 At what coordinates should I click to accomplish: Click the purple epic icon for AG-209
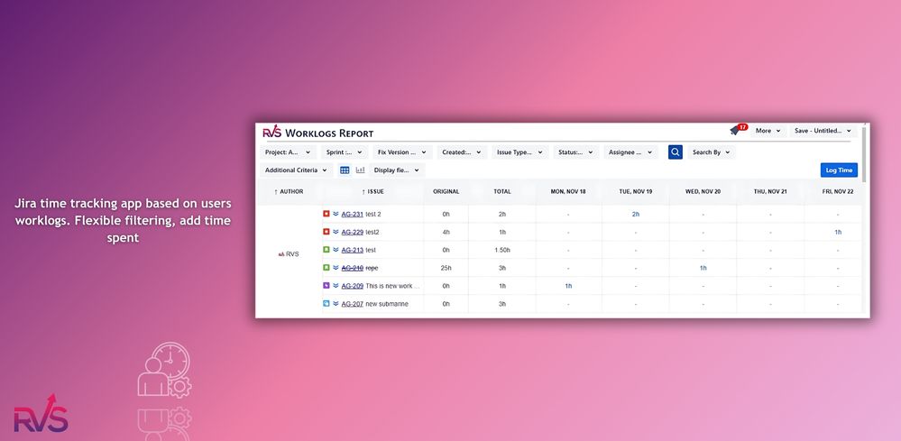tap(326, 285)
